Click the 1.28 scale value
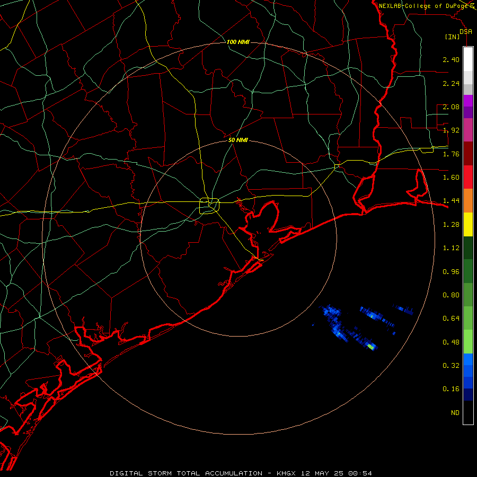This screenshot has height=477, width=477. click(451, 225)
